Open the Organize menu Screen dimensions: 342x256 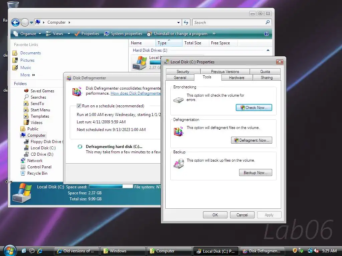click(x=27, y=34)
